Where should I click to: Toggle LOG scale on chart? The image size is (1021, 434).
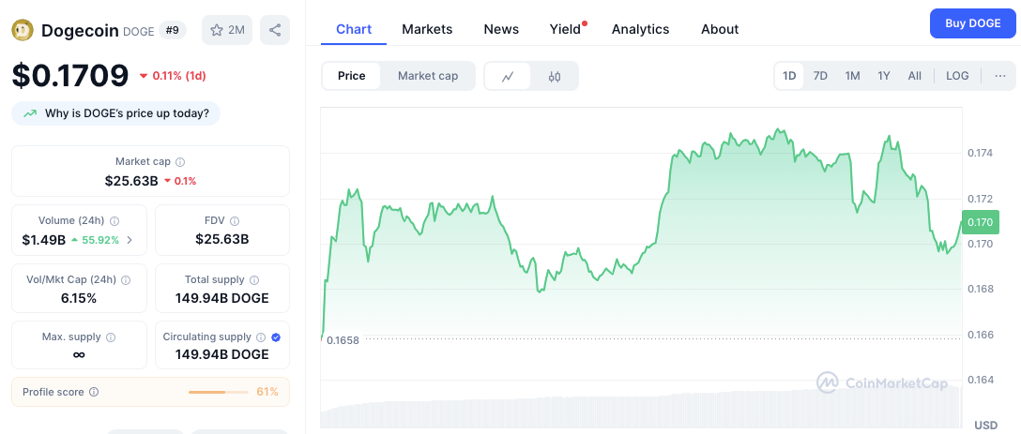coord(957,76)
